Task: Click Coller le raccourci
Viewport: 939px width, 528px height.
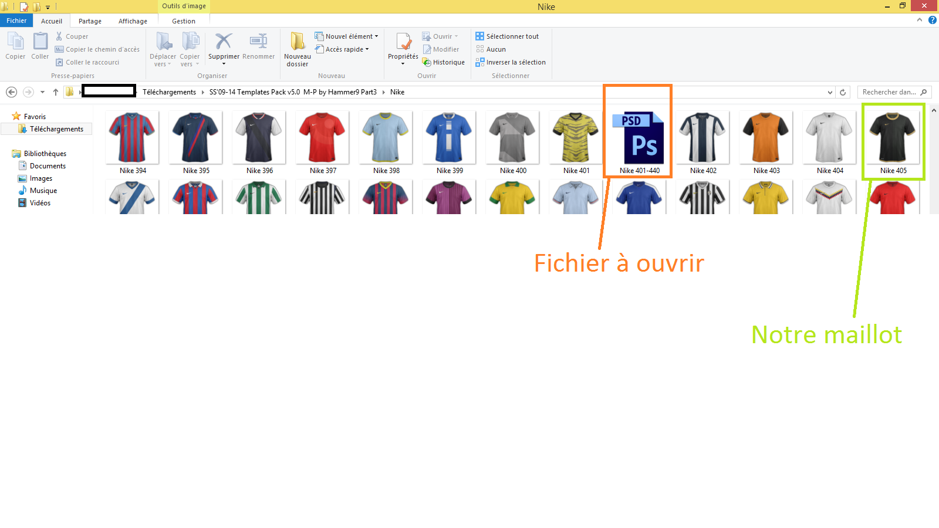Action: [87, 62]
